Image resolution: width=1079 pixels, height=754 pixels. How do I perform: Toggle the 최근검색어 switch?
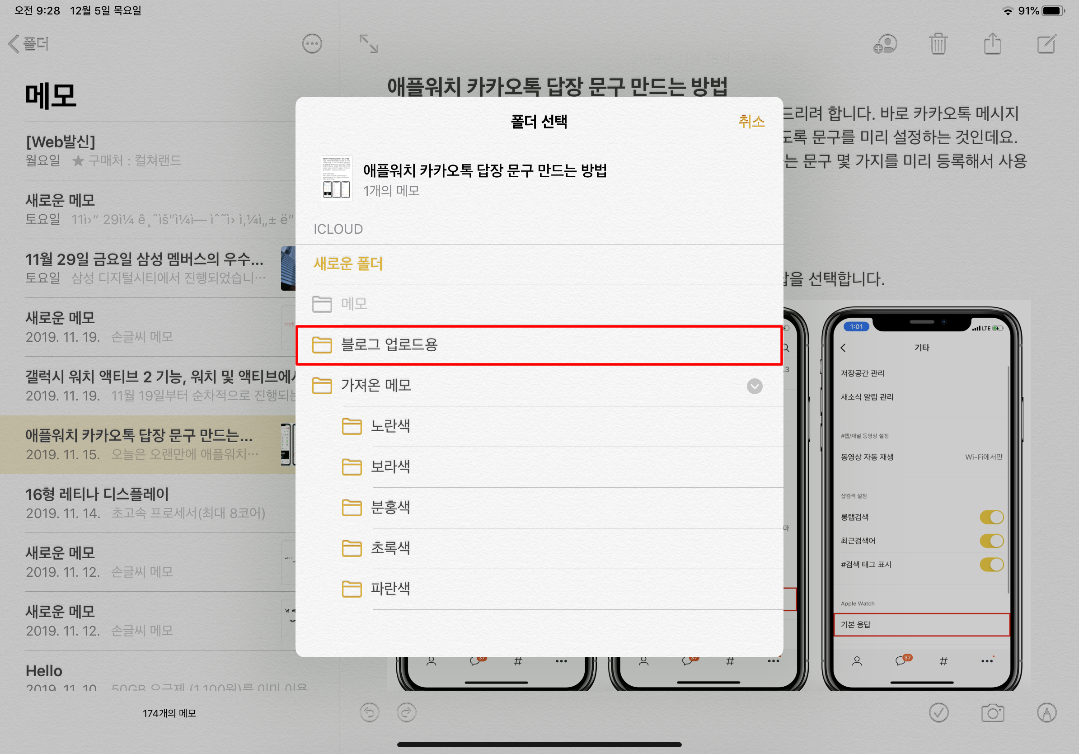pos(991,541)
